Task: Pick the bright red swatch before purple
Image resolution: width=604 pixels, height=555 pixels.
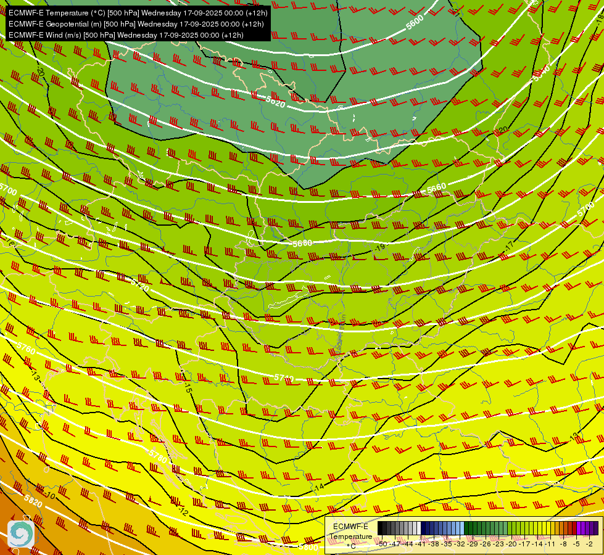Action: [x=574, y=528]
